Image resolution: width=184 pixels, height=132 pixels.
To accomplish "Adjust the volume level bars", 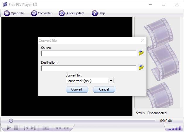I will click(x=175, y=128).
